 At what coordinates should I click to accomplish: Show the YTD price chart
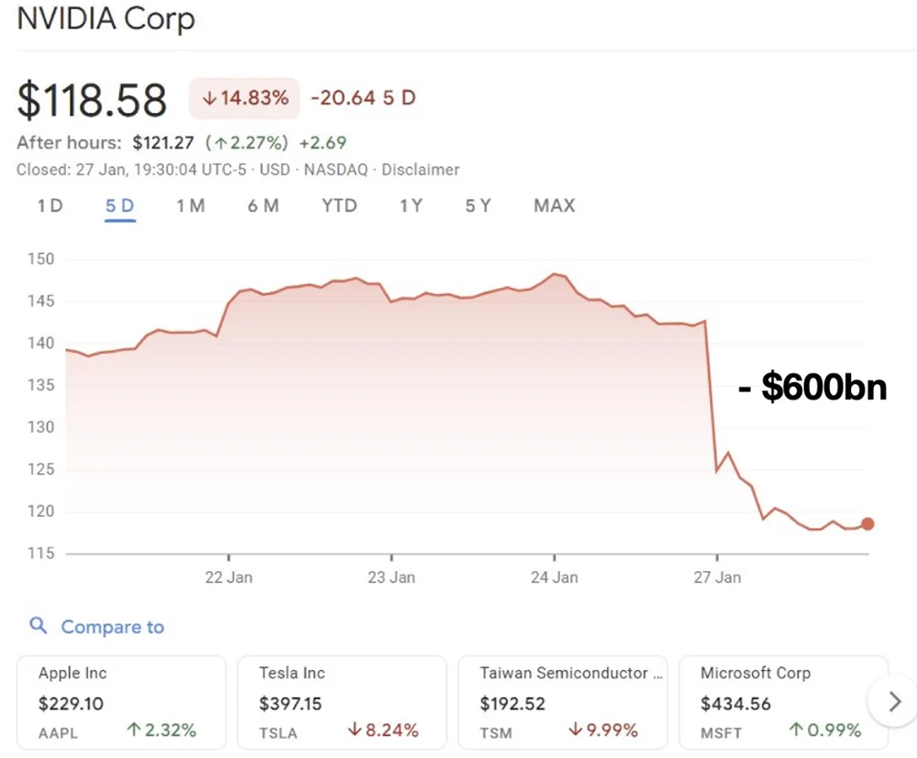[339, 205]
